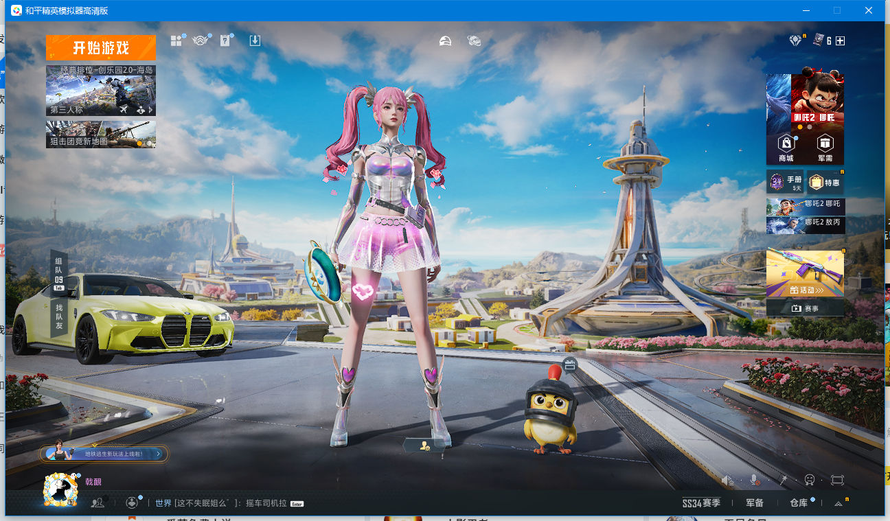Open the 找队友 find teammates side tab
This screenshot has height=521, width=890.
[59, 316]
